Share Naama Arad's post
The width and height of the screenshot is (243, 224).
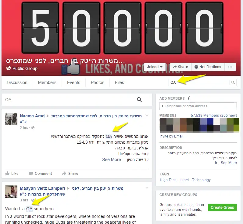[70, 173]
